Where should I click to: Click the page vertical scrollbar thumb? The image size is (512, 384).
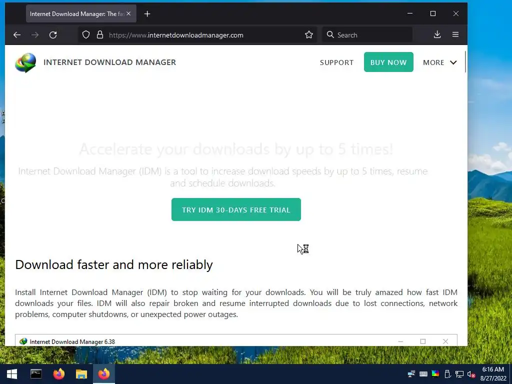pyautogui.click(x=465, y=62)
